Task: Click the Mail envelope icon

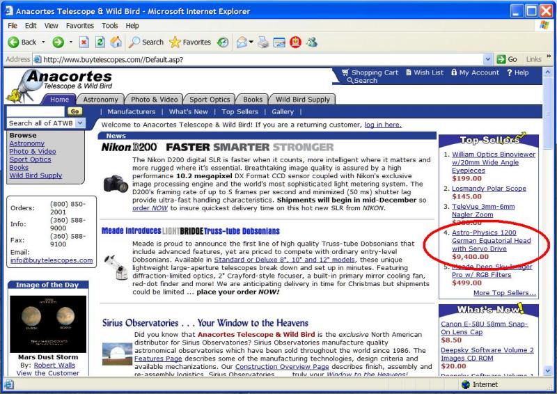Action: [242, 42]
